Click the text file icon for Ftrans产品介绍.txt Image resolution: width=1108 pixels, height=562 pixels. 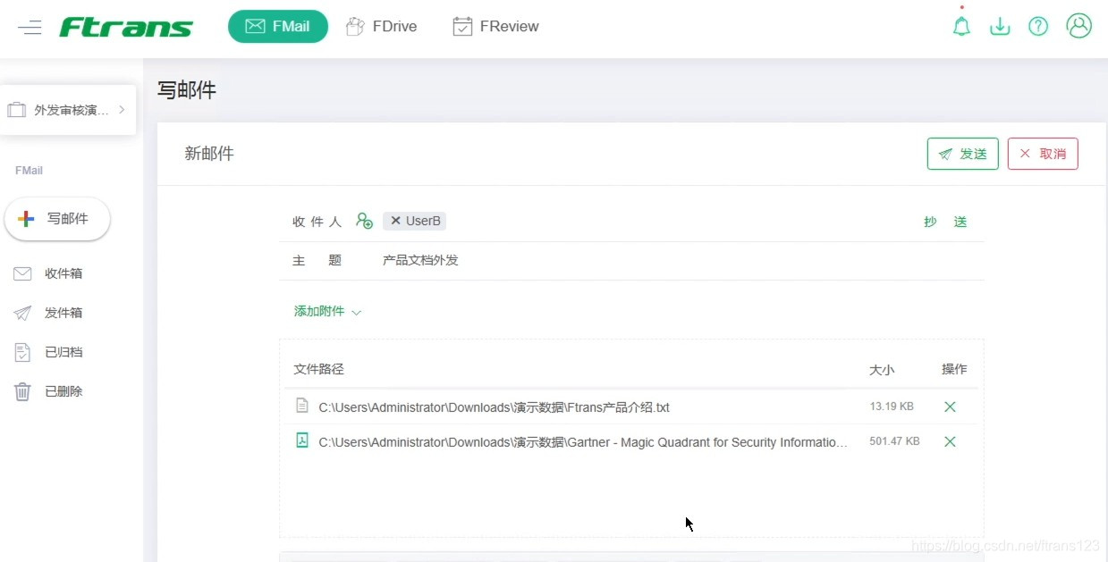coord(302,406)
